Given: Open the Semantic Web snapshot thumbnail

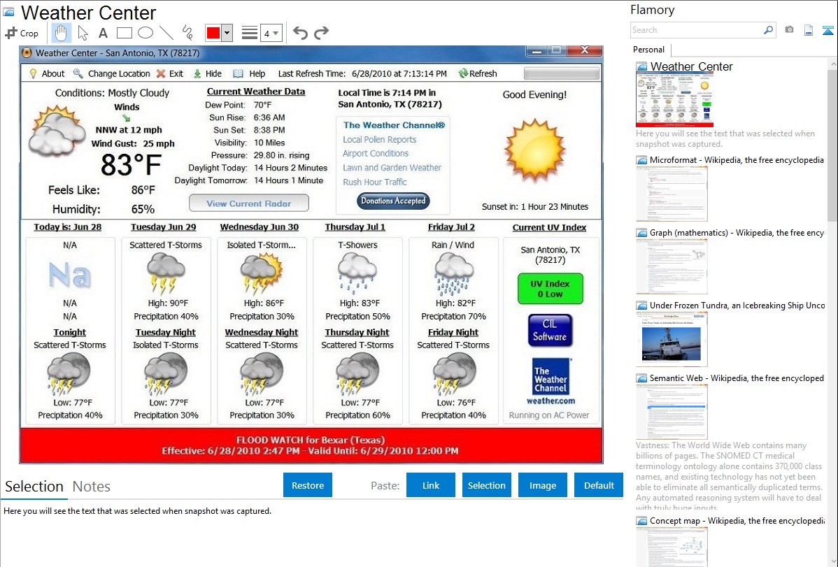Looking at the screenshot, I should [x=672, y=411].
